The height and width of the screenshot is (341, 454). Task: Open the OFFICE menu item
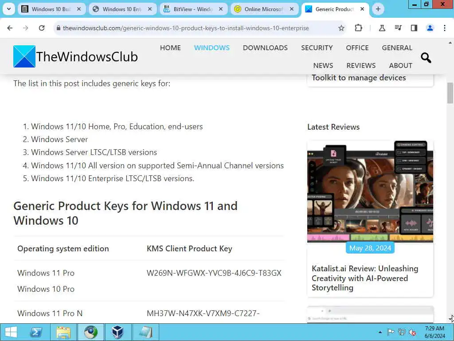[x=357, y=48]
